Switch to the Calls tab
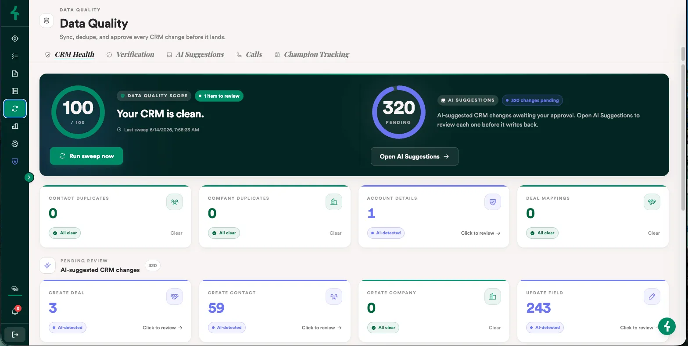 point(249,55)
